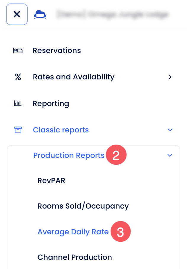Viewport: 187px width, 269px height.
Task: Click the red step 2 badge
Action: click(x=116, y=155)
